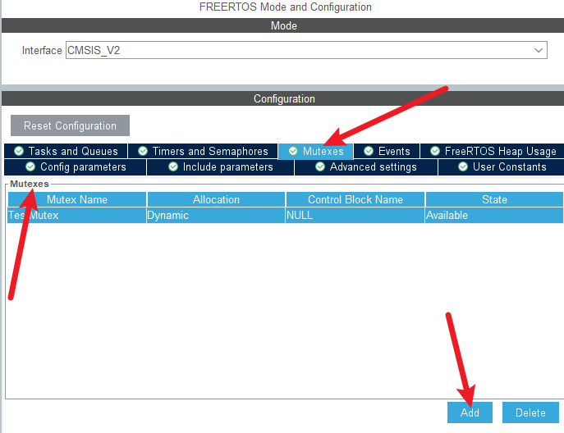Go to the Events tab
This screenshot has width=564, height=433.
click(387, 151)
